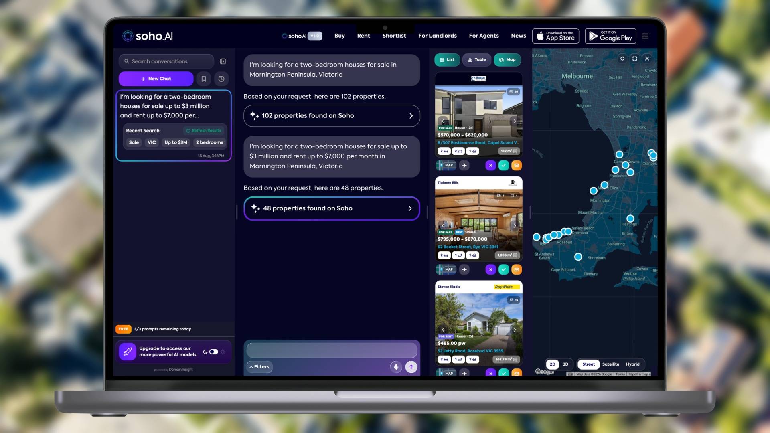Switch map to 2D mode

552,364
